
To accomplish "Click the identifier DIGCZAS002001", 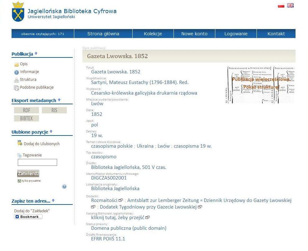I will [109, 178].
